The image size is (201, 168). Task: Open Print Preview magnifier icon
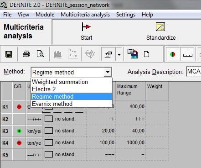click(x=41, y=54)
